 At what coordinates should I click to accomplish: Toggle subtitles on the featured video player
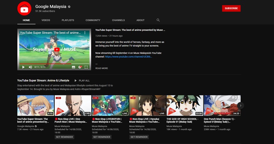(73, 67)
